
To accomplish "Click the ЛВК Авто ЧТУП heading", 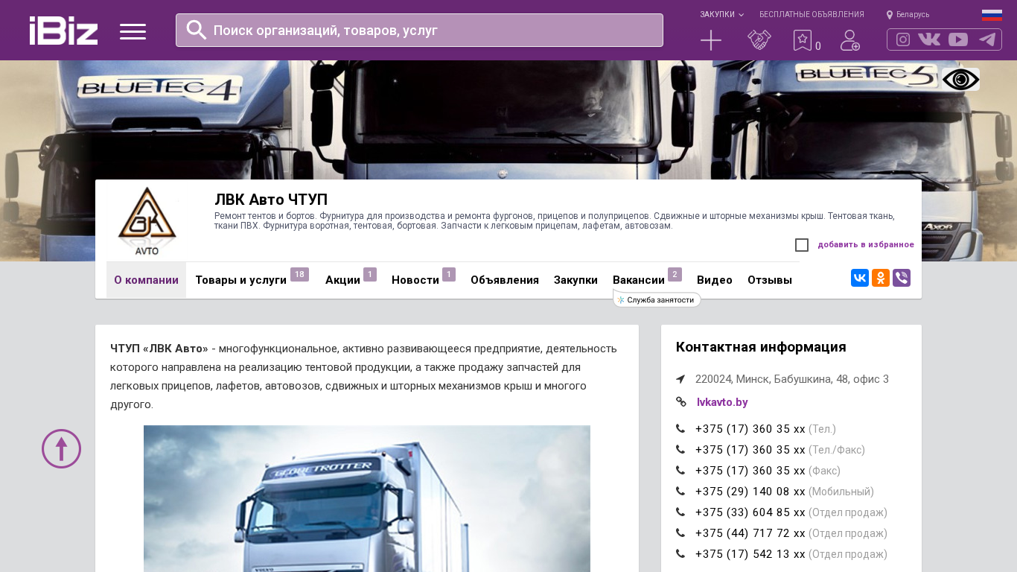I will (271, 200).
